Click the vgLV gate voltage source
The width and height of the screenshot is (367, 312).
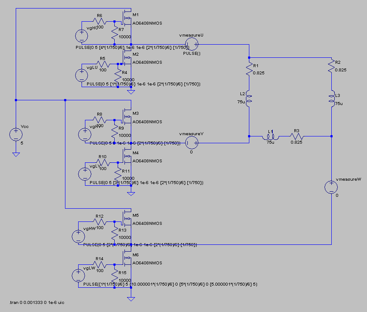[85, 174]
